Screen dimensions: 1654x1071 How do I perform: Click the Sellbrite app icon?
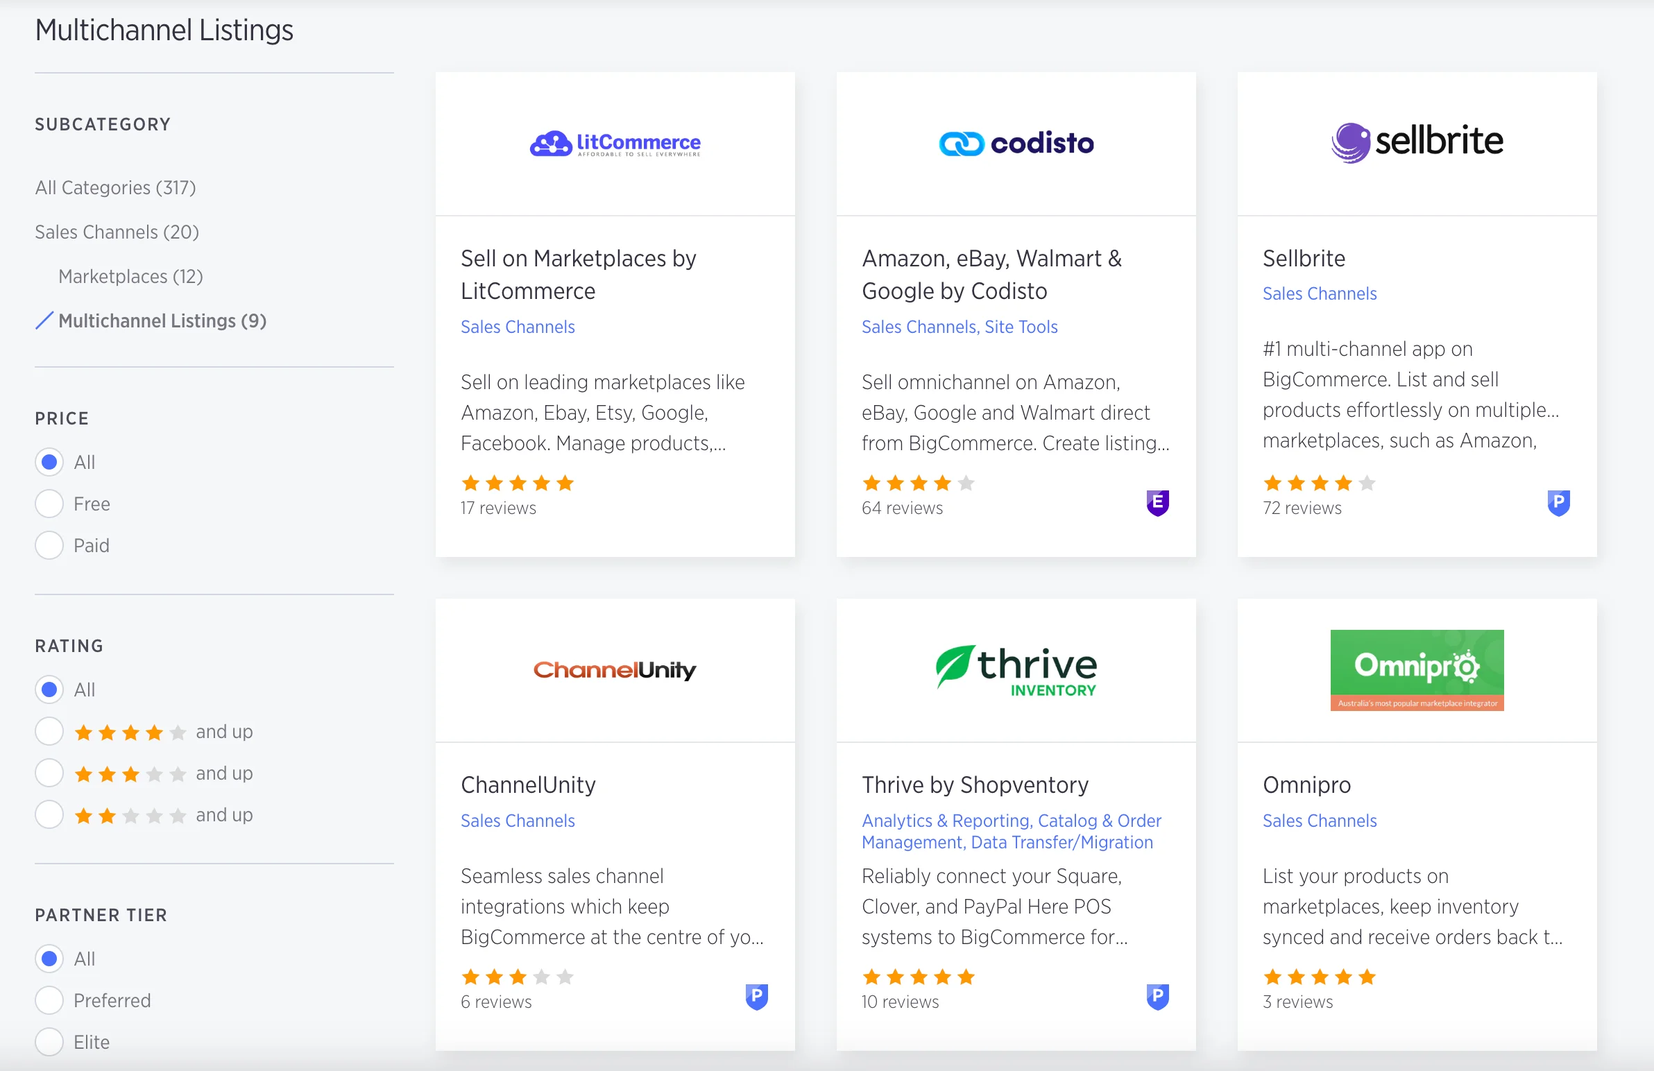click(x=1417, y=142)
